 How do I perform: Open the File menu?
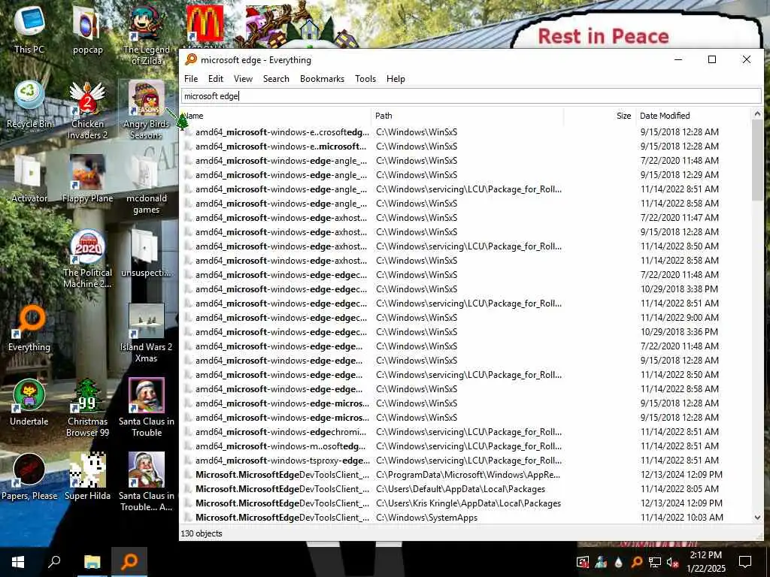[x=191, y=79]
